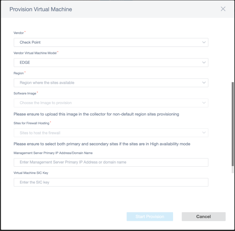Click the Sites for Firewall Hosting label

(31, 123)
